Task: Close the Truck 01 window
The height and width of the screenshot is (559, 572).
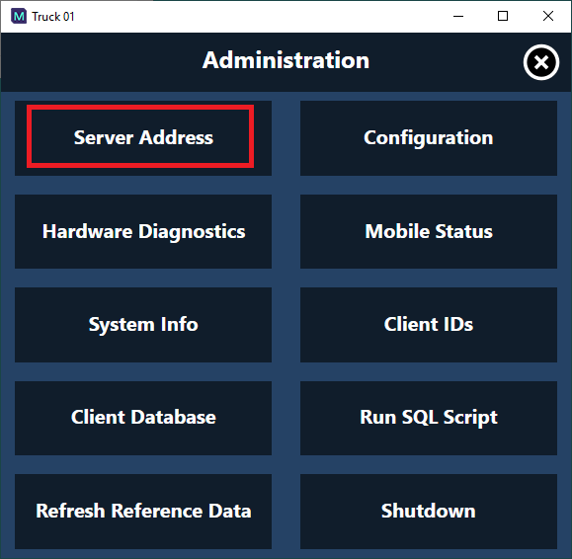Action: (x=548, y=16)
